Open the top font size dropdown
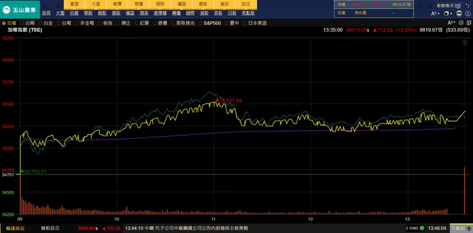The image size is (473, 233). [435, 13]
